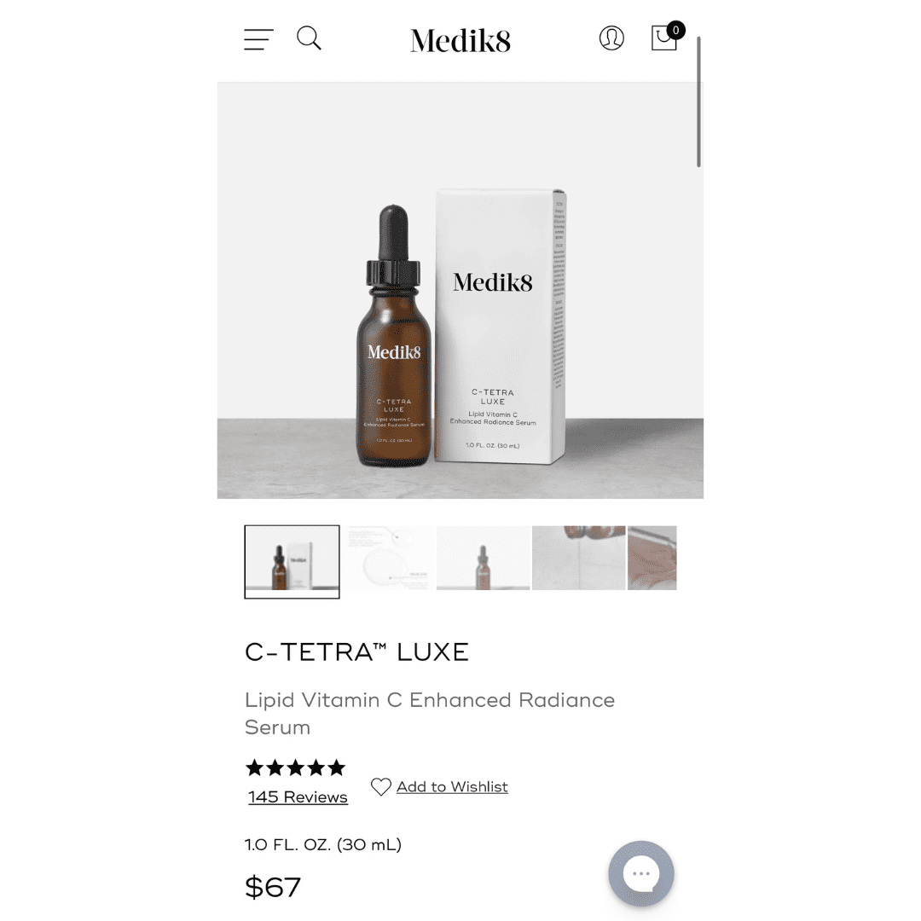Select the fifth thumbnail showing a hand
The height and width of the screenshot is (921, 921).
click(652, 558)
